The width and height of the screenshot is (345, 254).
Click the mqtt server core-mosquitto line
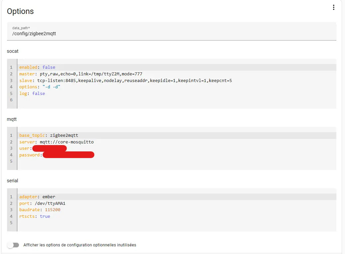tap(56, 142)
